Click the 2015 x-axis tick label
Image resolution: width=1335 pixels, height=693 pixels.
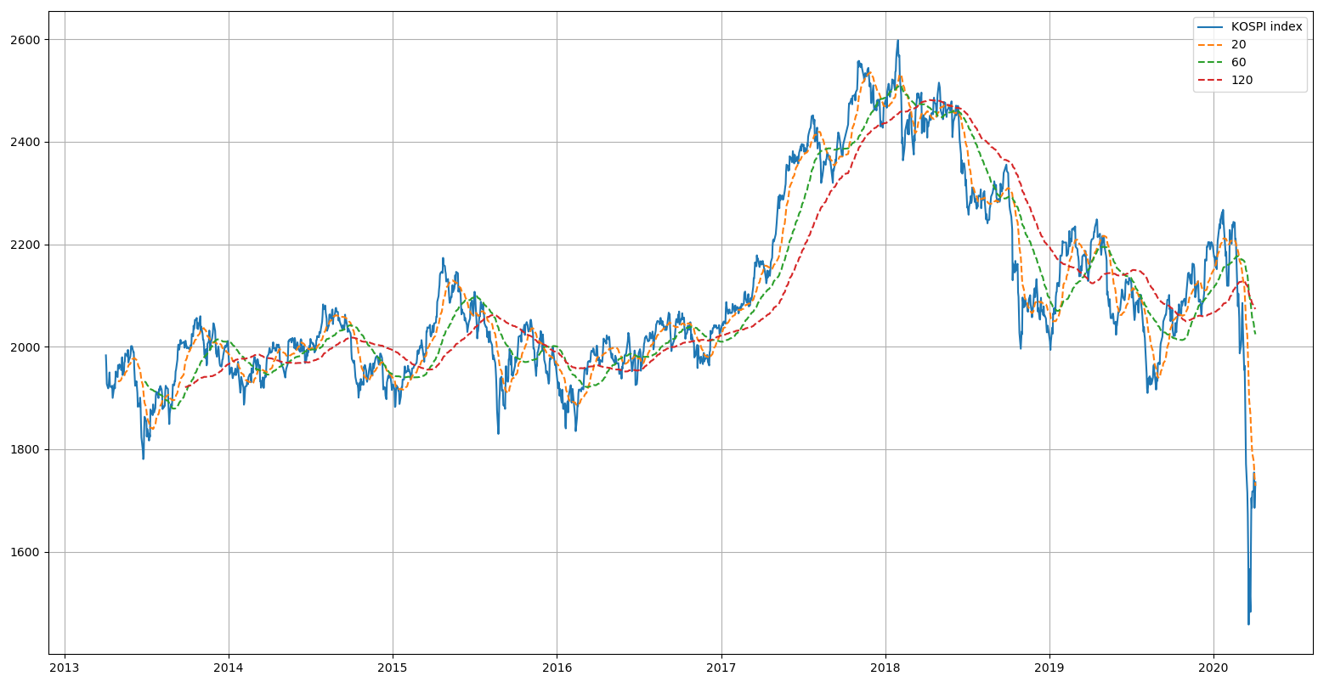click(393, 668)
